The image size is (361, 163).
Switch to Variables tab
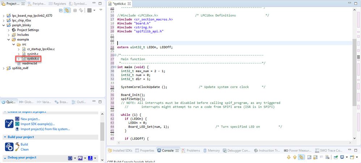click(44, 102)
